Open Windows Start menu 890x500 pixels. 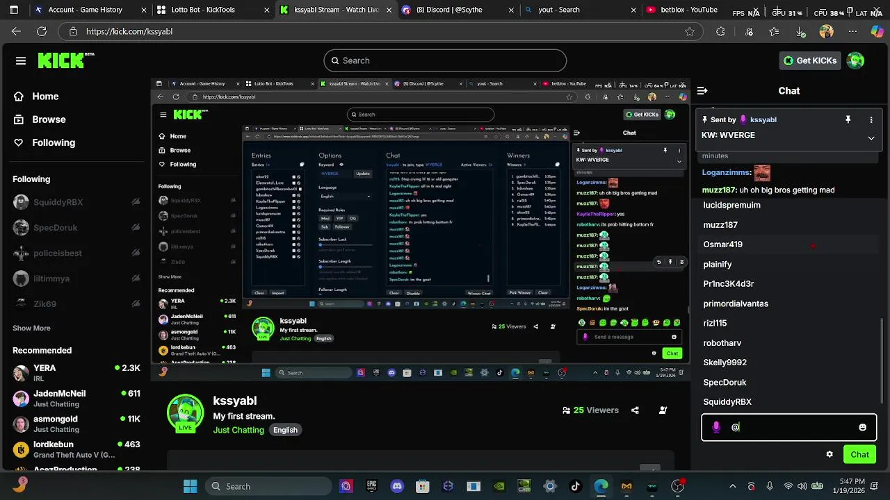point(190,486)
